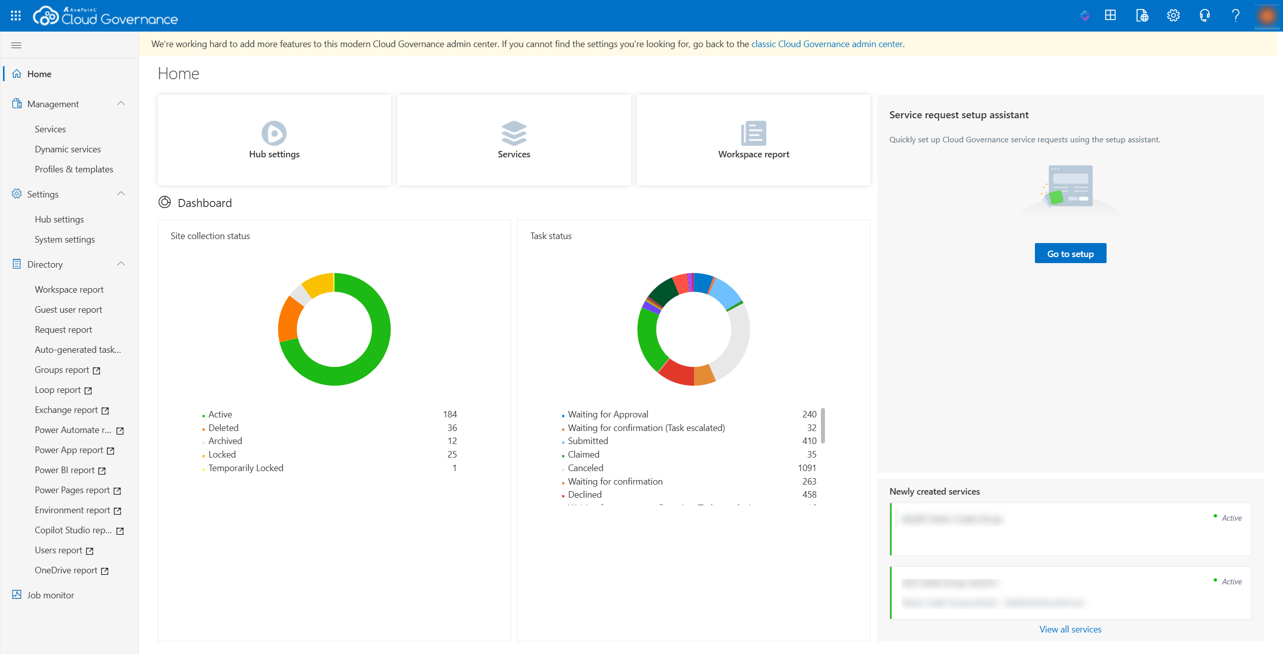The image size is (1283, 654).
Task: Open the AI assistant sparkle icon in top bar
Action: click(x=1085, y=16)
